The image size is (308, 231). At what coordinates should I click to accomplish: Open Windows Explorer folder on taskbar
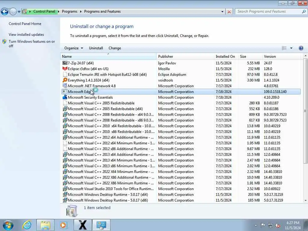click(45, 225)
